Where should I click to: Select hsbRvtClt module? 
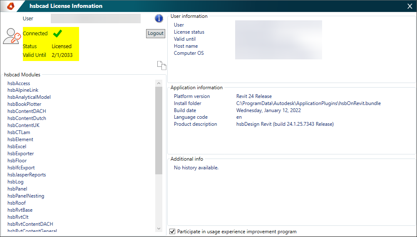[18, 217]
